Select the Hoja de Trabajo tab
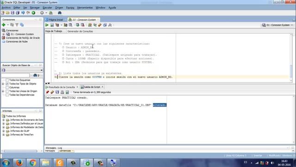This screenshot has width=296, height=167. click(x=54, y=31)
